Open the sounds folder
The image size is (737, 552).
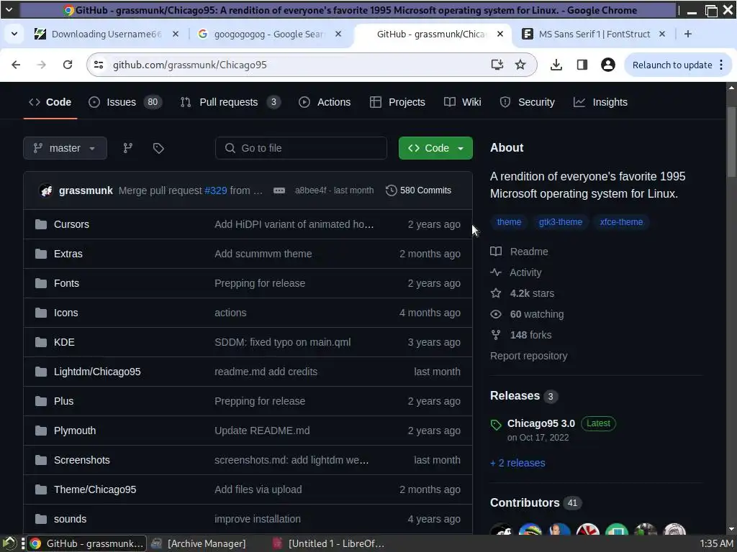70,519
